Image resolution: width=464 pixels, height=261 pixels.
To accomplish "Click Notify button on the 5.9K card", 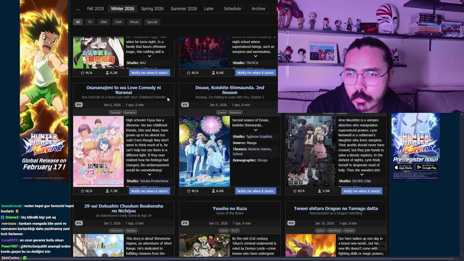I will (x=361, y=191).
